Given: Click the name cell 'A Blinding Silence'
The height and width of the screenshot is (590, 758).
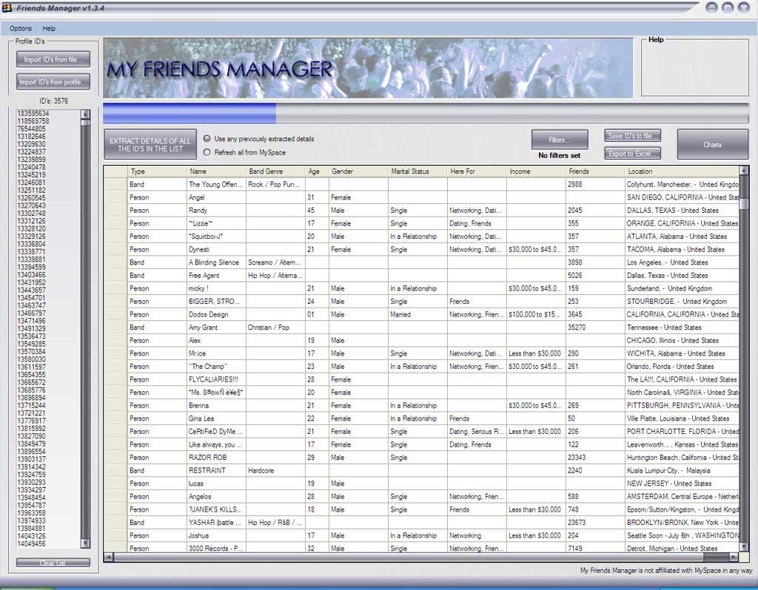Looking at the screenshot, I should [215, 262].
